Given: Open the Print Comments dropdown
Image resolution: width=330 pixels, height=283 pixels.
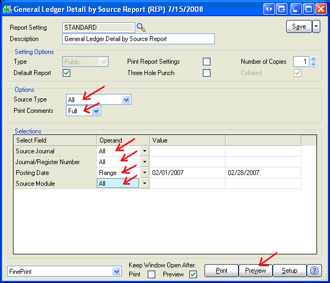Looking at the screenshot, I should click(96, 111).
